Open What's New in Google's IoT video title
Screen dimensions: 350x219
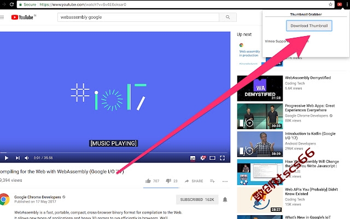coord(307,217)
